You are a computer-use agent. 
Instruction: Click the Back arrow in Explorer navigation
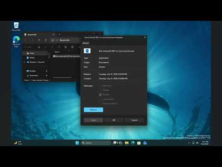pyautogui.click(x=25, y=40)
